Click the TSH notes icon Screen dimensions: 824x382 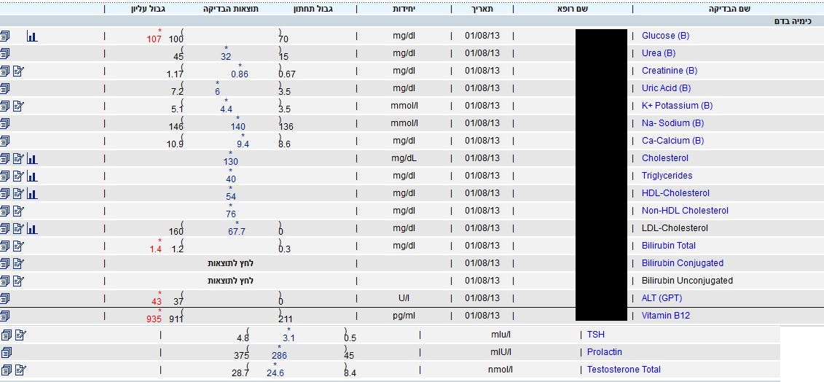pos(20,335)
